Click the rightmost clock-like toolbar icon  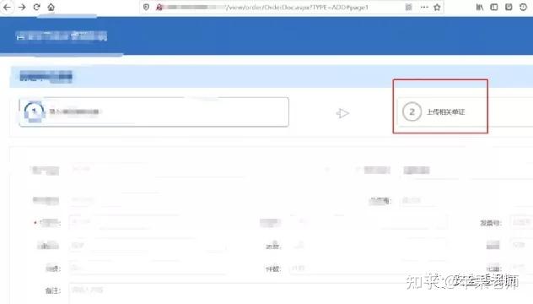[523, 7]
